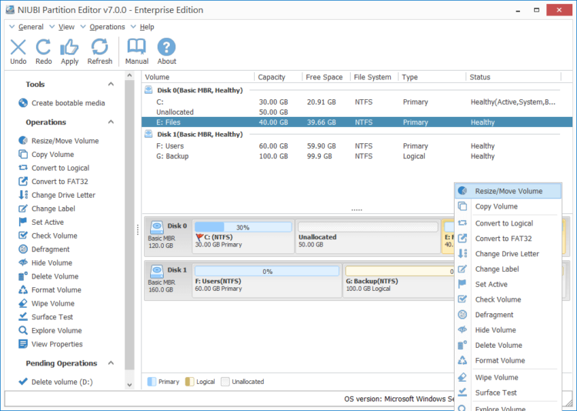Select Format Volume in left sidebar

coord(50,290)
